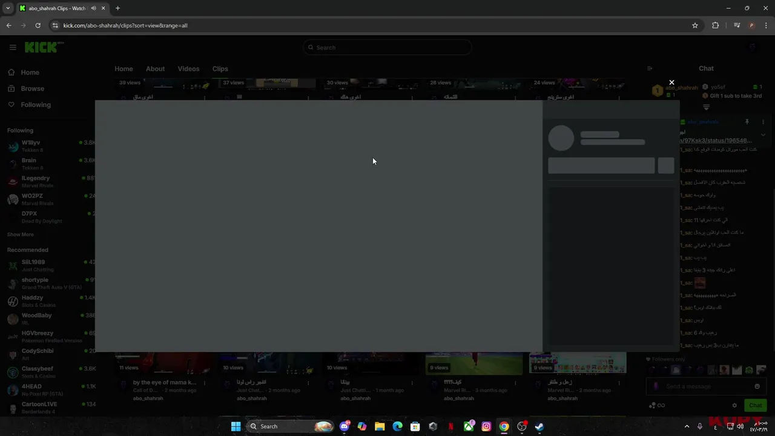Open Windows Start menu
The image size is (775, 436).
pyautogui.click(x=236, y=426)
